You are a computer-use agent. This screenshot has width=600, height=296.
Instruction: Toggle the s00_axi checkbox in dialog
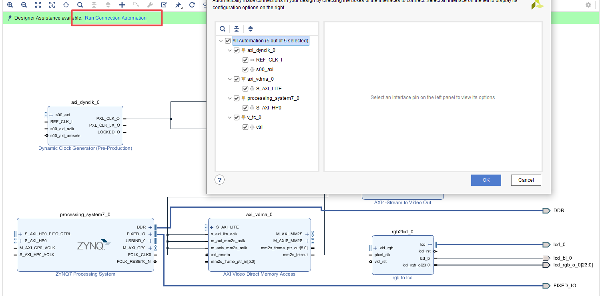[245, 70]
